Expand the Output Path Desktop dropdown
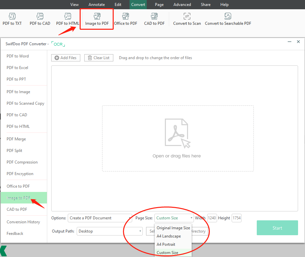 coord(109,231)
